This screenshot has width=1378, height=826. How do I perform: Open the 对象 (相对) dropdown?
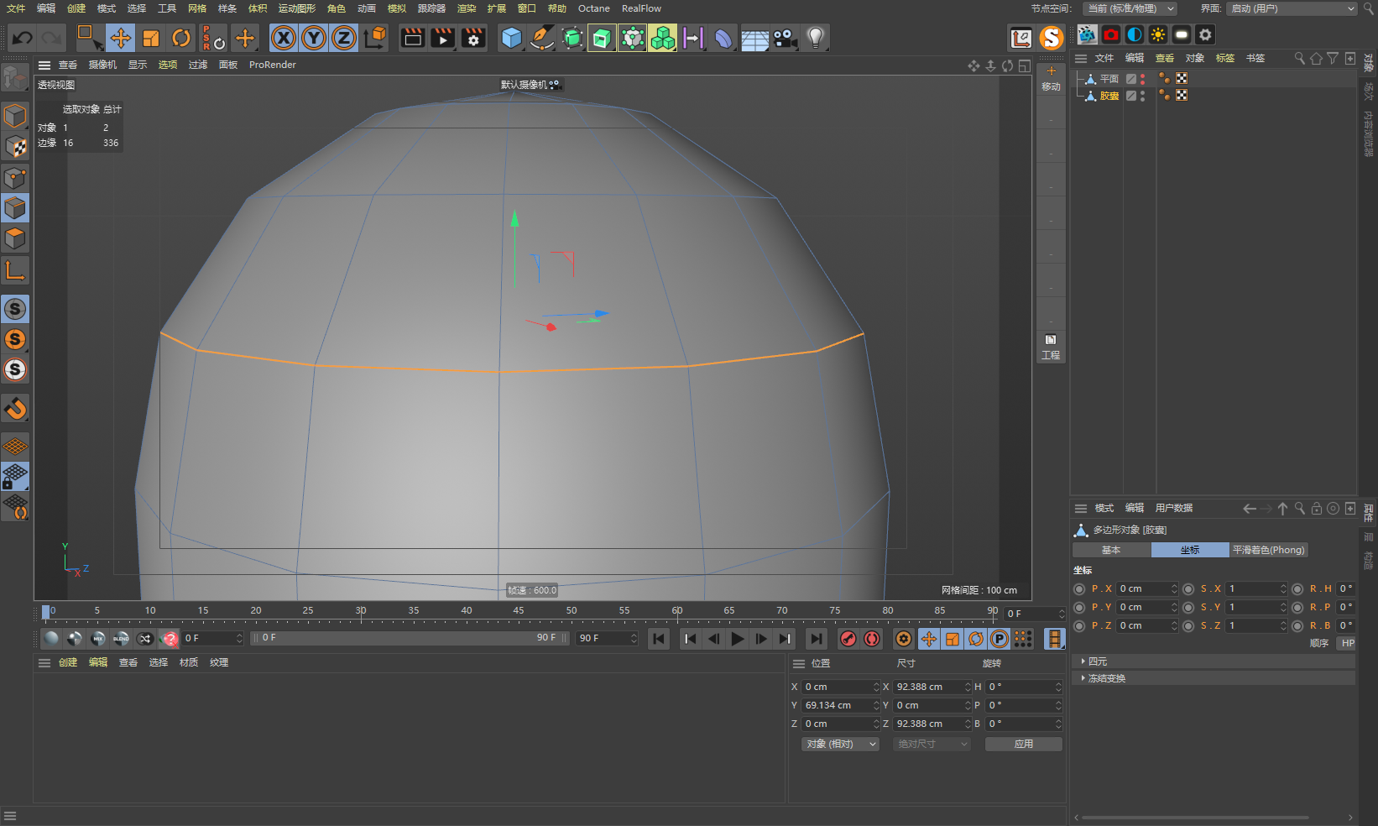(x=841, y=745)
